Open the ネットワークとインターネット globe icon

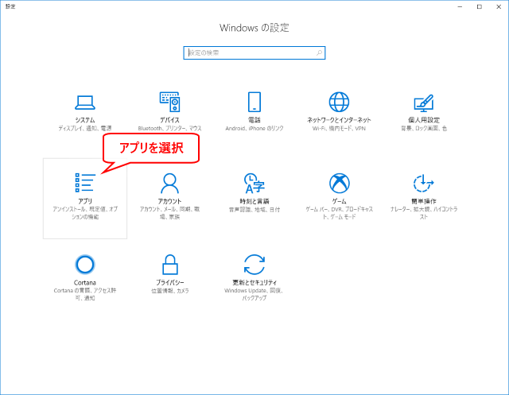tap(339, 102)
